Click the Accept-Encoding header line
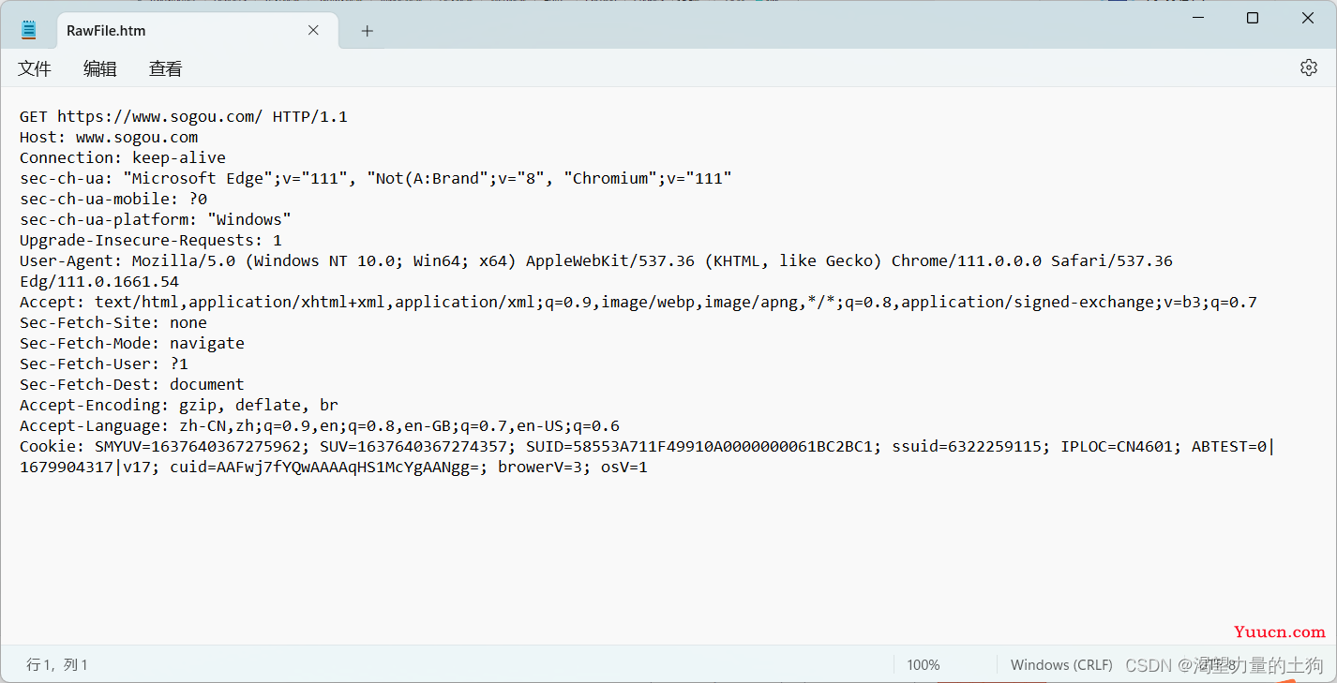Image resolution: width=1337 pixels, height=683 pixels. click(x=178, y=406)
